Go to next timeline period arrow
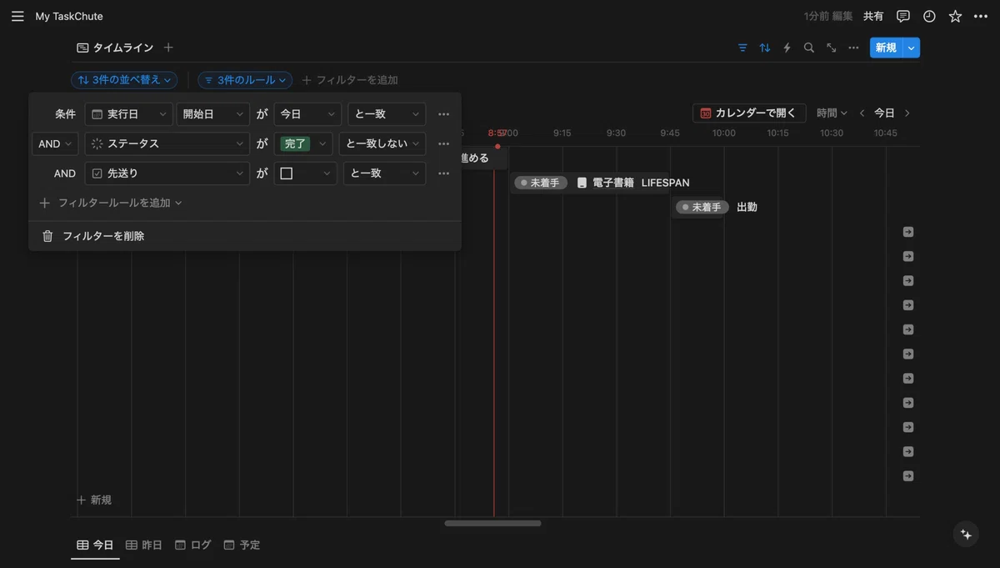Image resolution: width=1000 pixels, height=568 pixels. [x=907, y=113]
